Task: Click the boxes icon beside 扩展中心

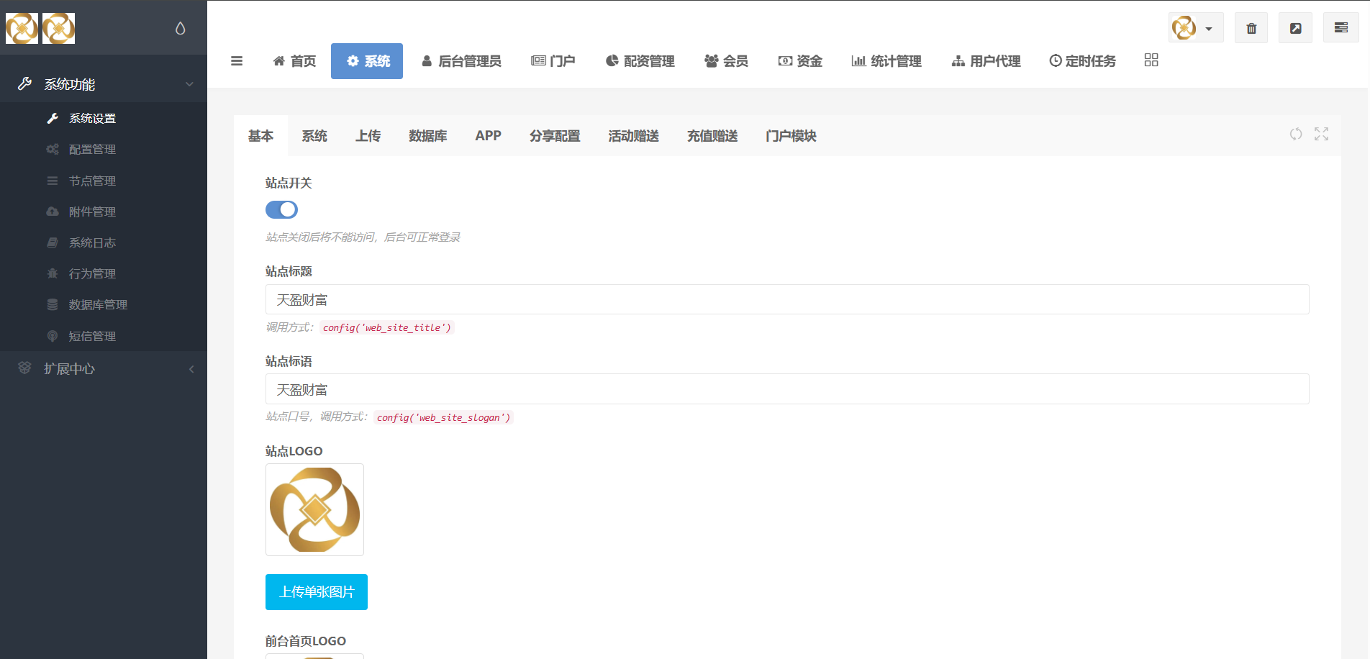Action: [24, 368]
